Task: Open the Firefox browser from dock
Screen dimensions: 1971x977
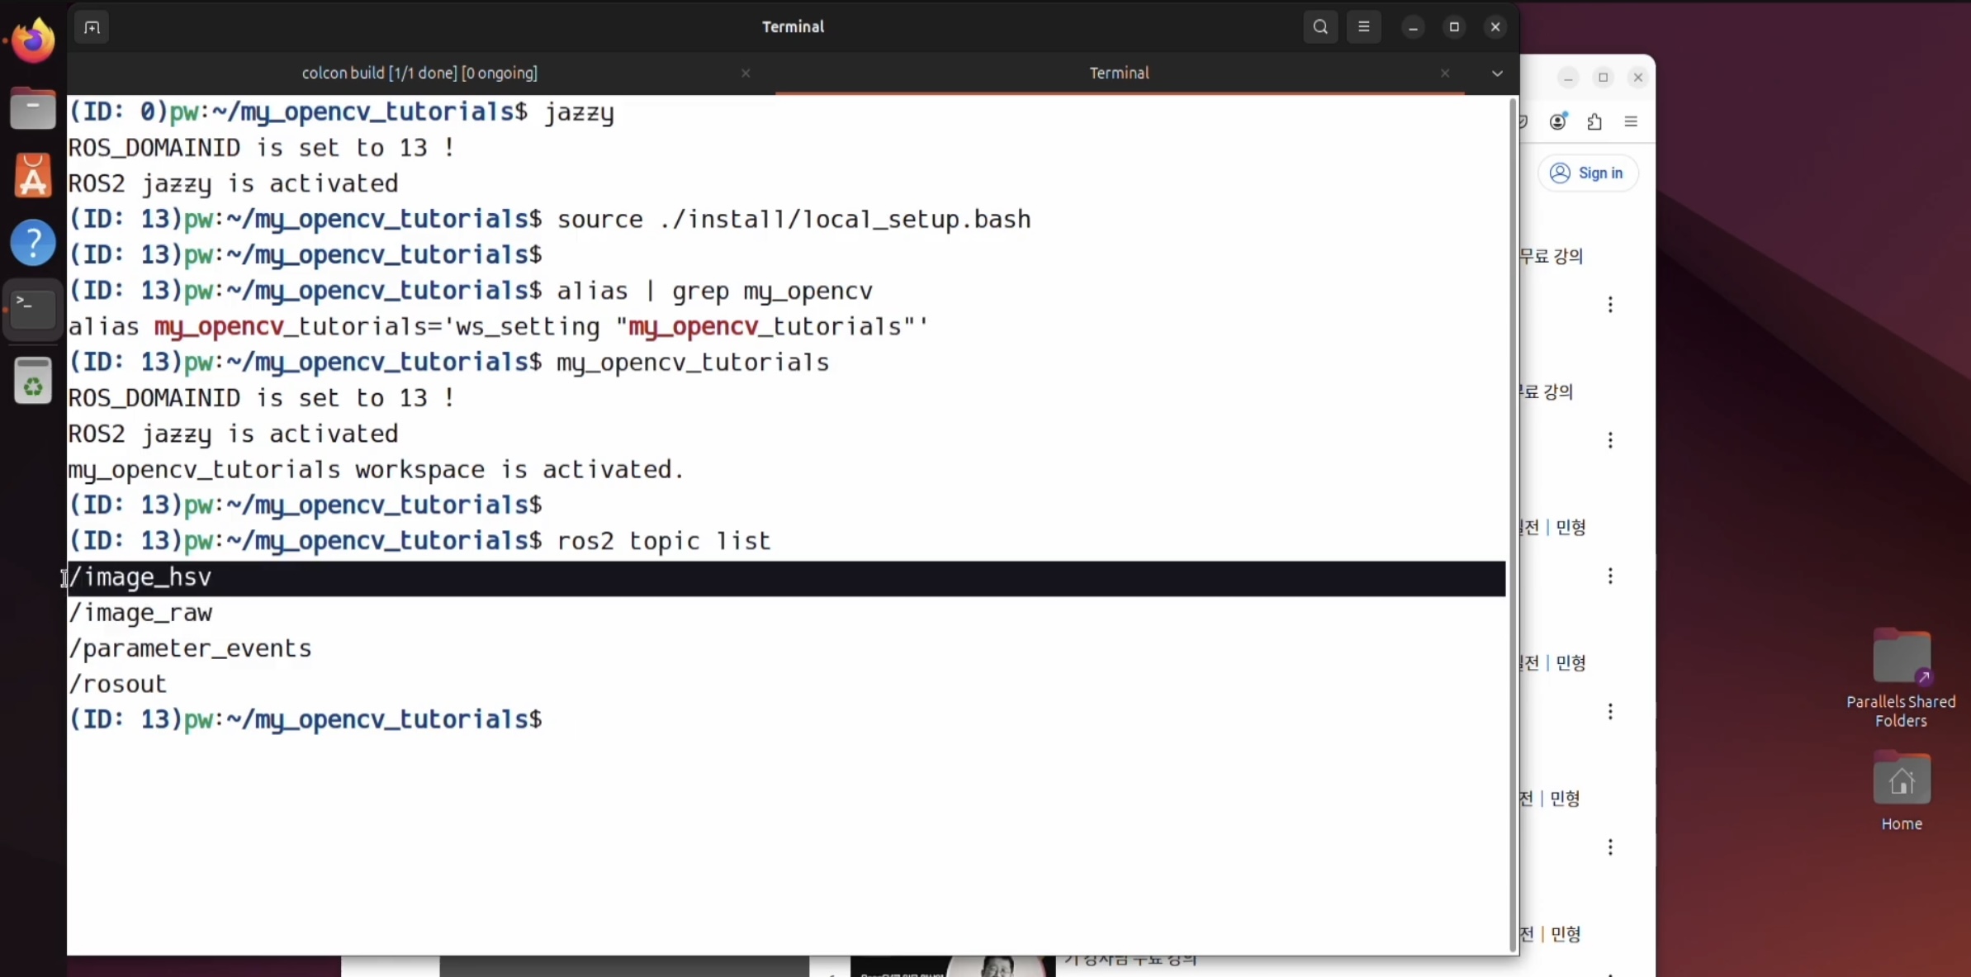Action: (x=33, y=40)
